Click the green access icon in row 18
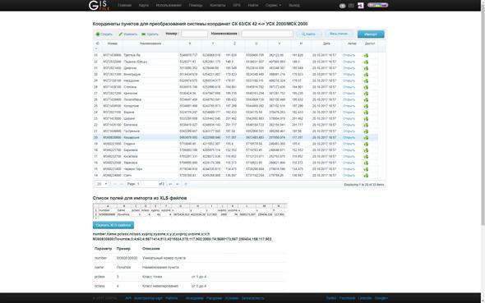The height and width of the screenshot is (303, 485). click(x=366, y=150)
